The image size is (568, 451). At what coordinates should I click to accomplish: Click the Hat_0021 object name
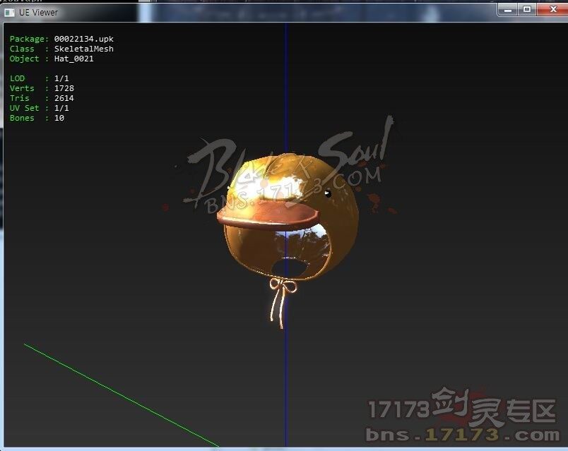[74, 59]
